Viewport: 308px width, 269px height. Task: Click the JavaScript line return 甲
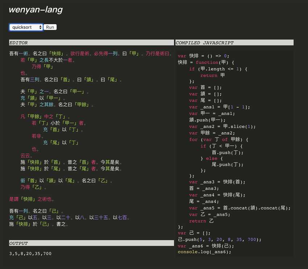(x=213, y=75)
